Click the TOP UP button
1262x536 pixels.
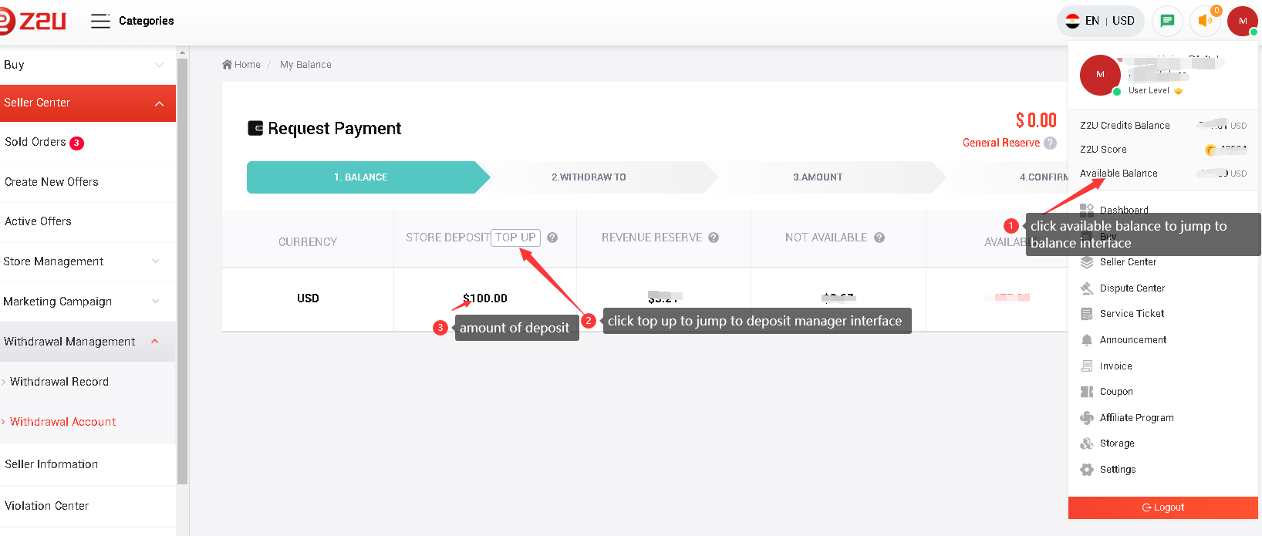coord(515,238)
